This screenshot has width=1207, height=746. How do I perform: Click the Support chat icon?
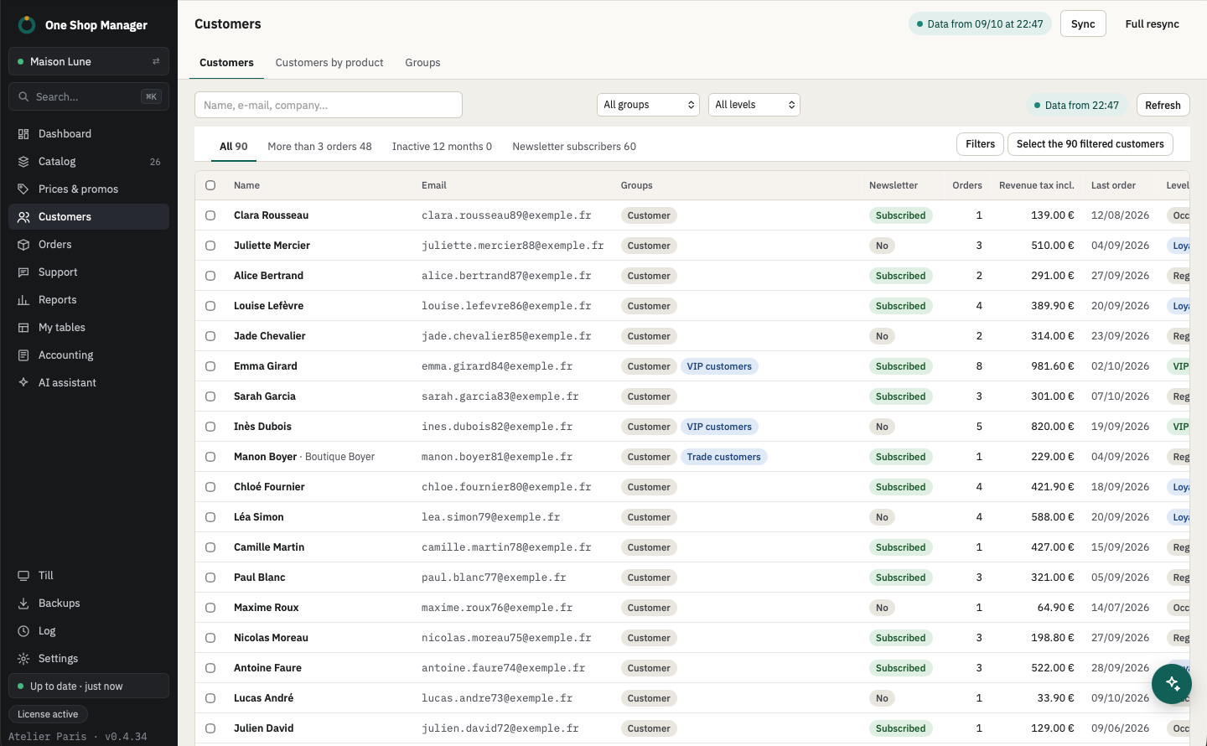pos(23,272)
